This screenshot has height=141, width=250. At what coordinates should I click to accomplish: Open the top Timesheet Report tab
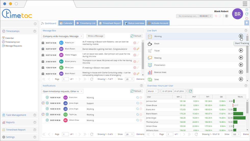110,23
